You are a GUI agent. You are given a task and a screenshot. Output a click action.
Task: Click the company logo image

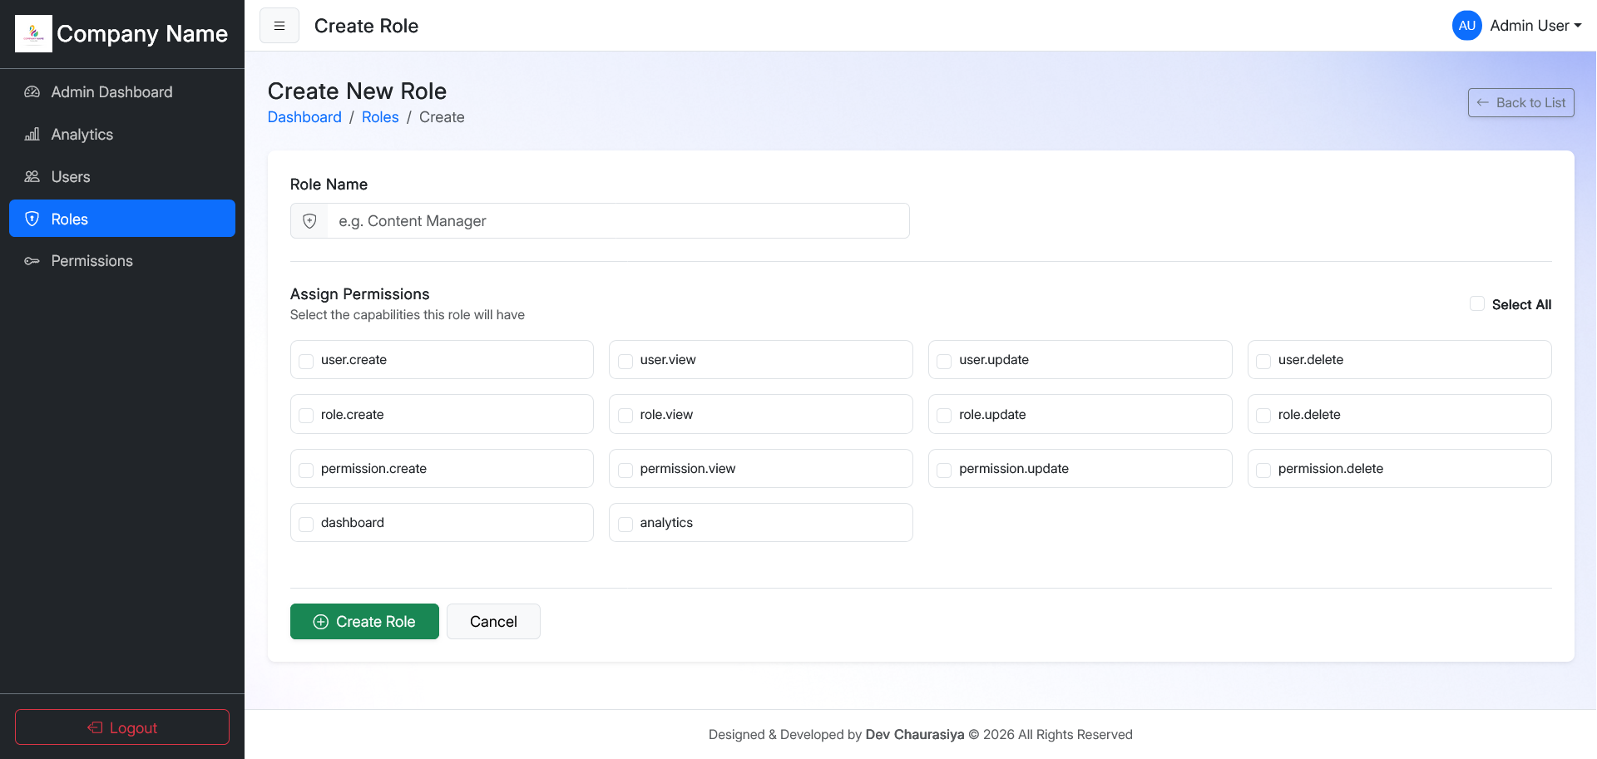pyautogui.click(x=33, y=33)
